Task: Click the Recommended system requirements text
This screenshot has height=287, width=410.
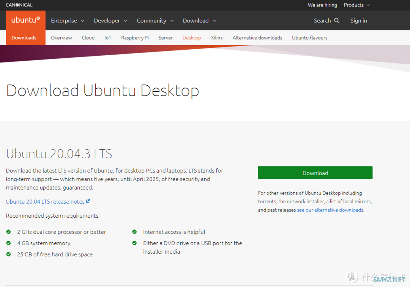Action: pos(53,216)
